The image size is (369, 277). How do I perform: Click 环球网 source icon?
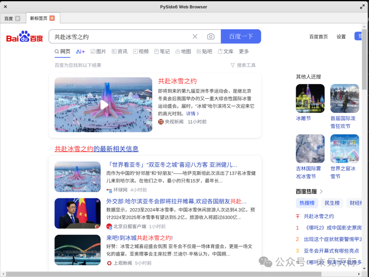click(x=109, y=190)
